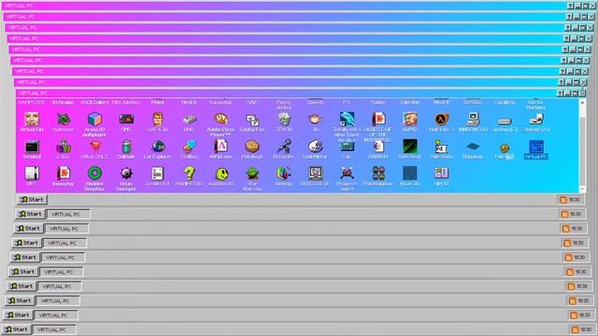The height and width of the screenshot is (336, 598).
Task: Open the Contact us icon
Action: point(252,120)
